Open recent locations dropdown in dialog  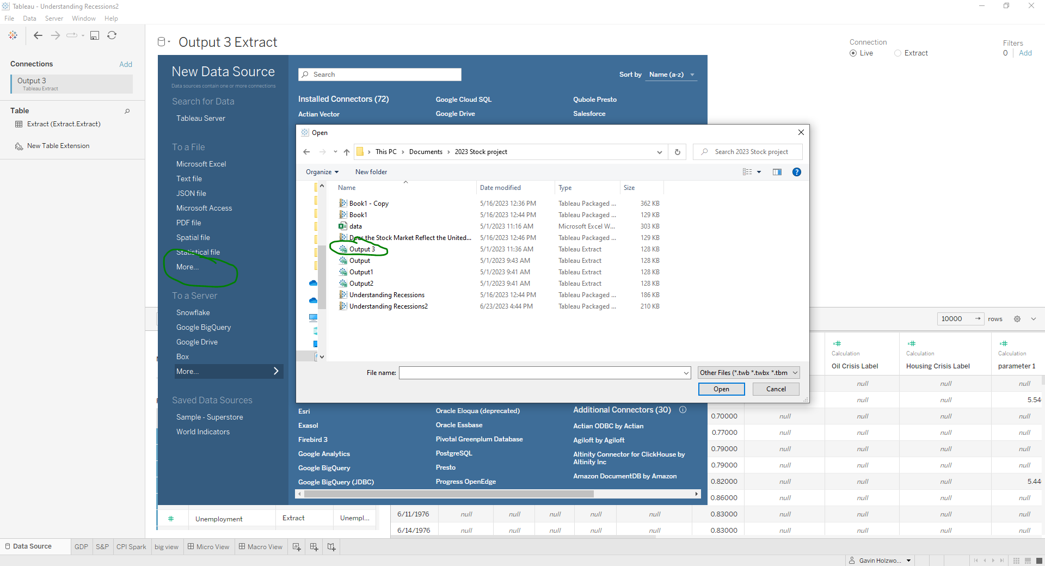[x=335, y=152]
